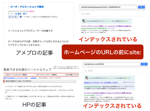Image resolution: width=150 pixels, height=111 pixels.
Task: Open the blog title ピーチ・アビエーションで関空
Action: pyautogui.click(x=27, y=7)
